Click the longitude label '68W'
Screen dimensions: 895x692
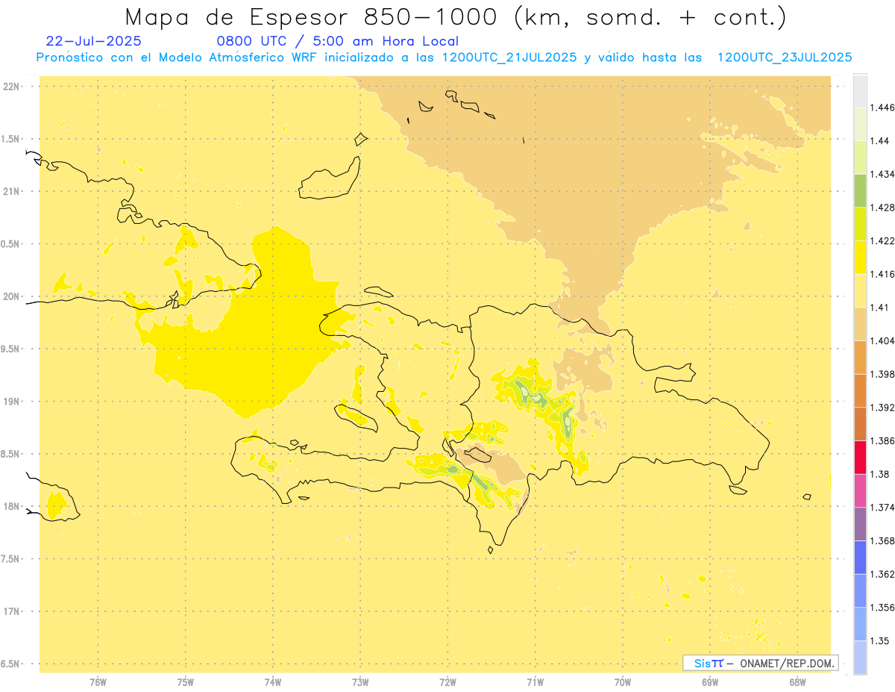(797, 682)
